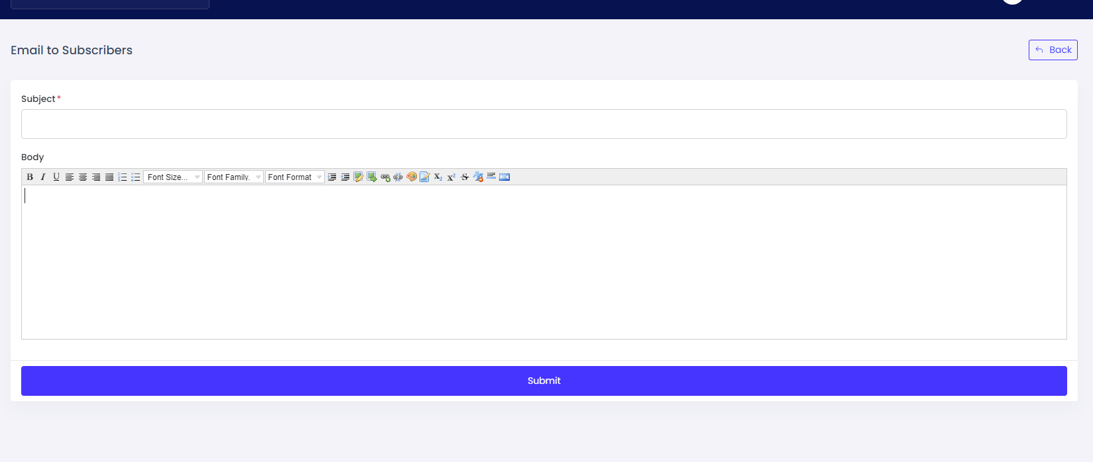Insert an unordered bullet list

[136, 177]
